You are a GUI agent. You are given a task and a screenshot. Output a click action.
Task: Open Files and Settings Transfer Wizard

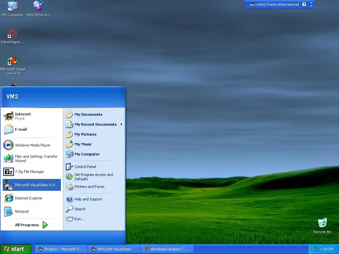tap(32, 158)
